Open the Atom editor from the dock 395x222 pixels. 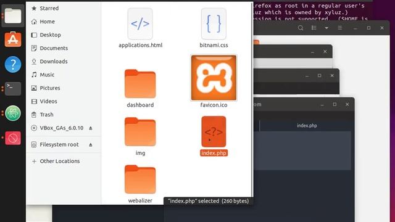[x=13, y=113]
